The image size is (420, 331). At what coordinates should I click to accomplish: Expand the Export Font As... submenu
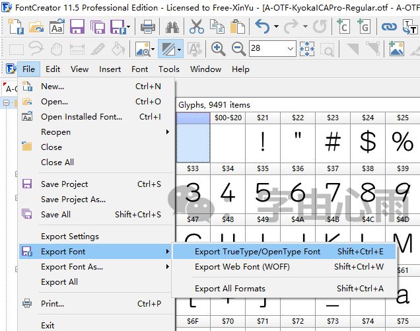[x=96, y=267]
